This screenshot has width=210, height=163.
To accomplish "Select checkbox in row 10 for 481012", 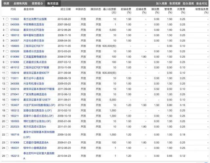I will click(x=7, y=67).
